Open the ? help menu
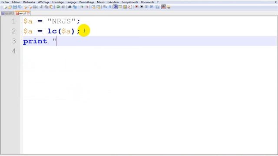 point(158,2)
